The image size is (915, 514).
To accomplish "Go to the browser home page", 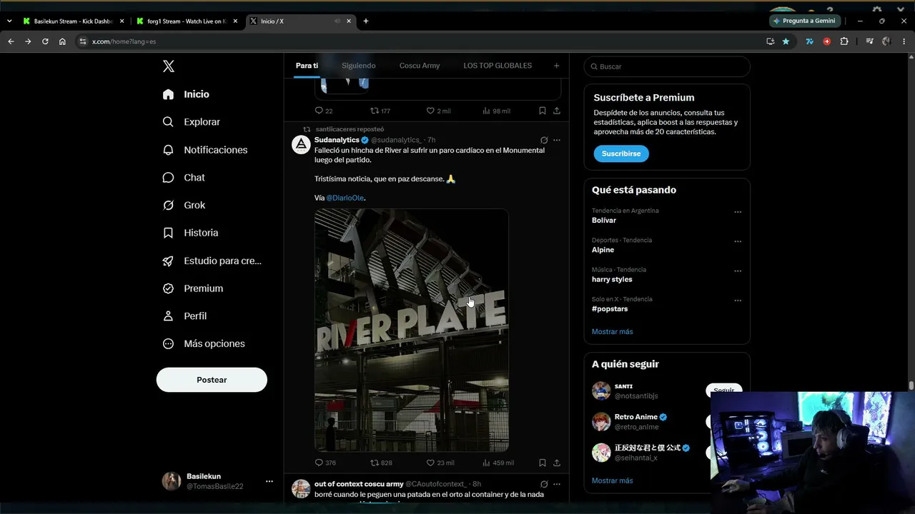I will point(62,41).
